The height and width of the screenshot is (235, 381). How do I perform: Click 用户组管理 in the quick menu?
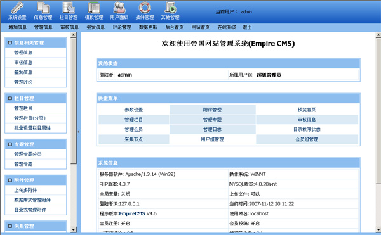(x=212, y=139)
